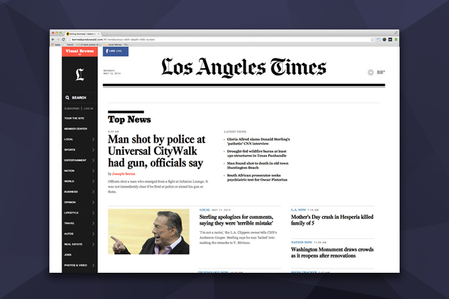
Task: Open the Apps bookmarks shortcut
Action: (56, 45)
